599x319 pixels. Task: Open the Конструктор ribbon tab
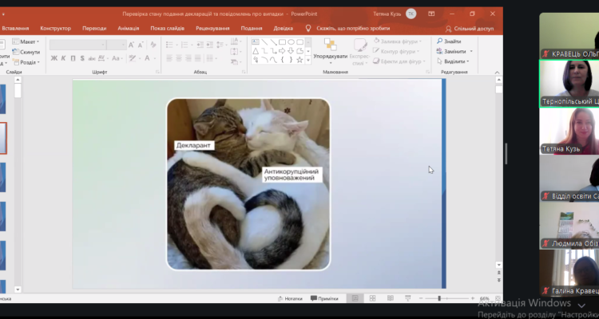[x=55, y=28]
